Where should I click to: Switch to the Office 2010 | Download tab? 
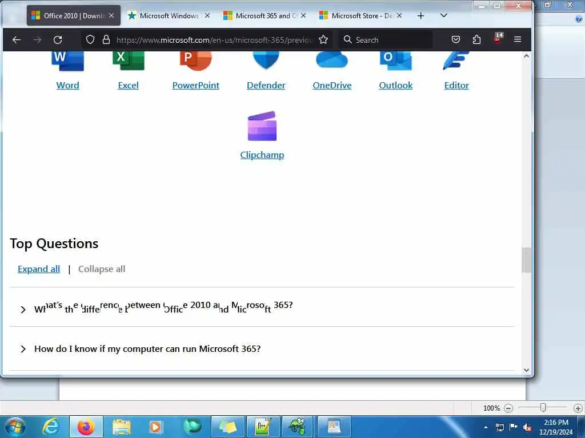tap(74, 15)
